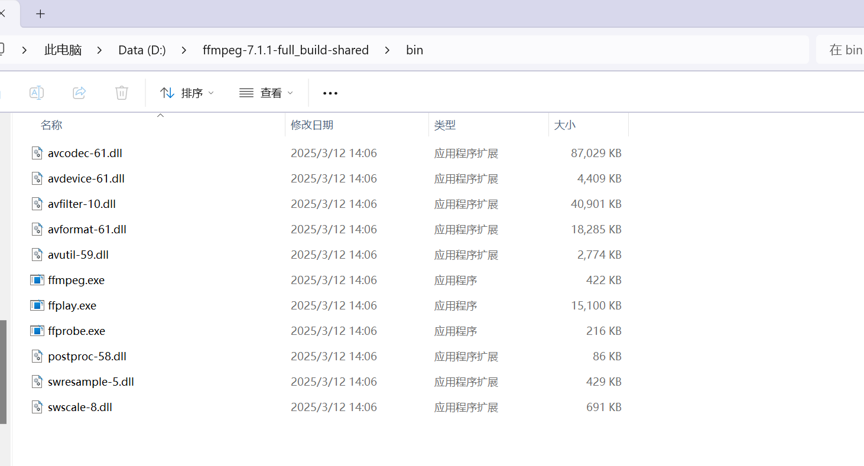
Task: Click the 应用程序扩展 type cell of swscale-8.dll
Action: click(x=466, y=408)
